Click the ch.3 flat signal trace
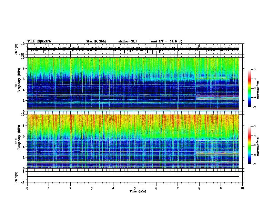Image resolution: width=273 pixels, height=211 pixels. coord(133,177)
